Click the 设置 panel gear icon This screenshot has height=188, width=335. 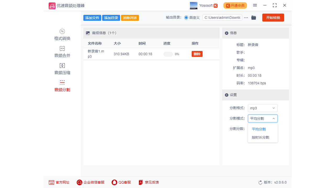click(x=226, y=95)
